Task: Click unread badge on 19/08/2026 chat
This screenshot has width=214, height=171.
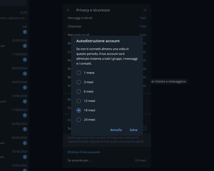Action: 25,102
